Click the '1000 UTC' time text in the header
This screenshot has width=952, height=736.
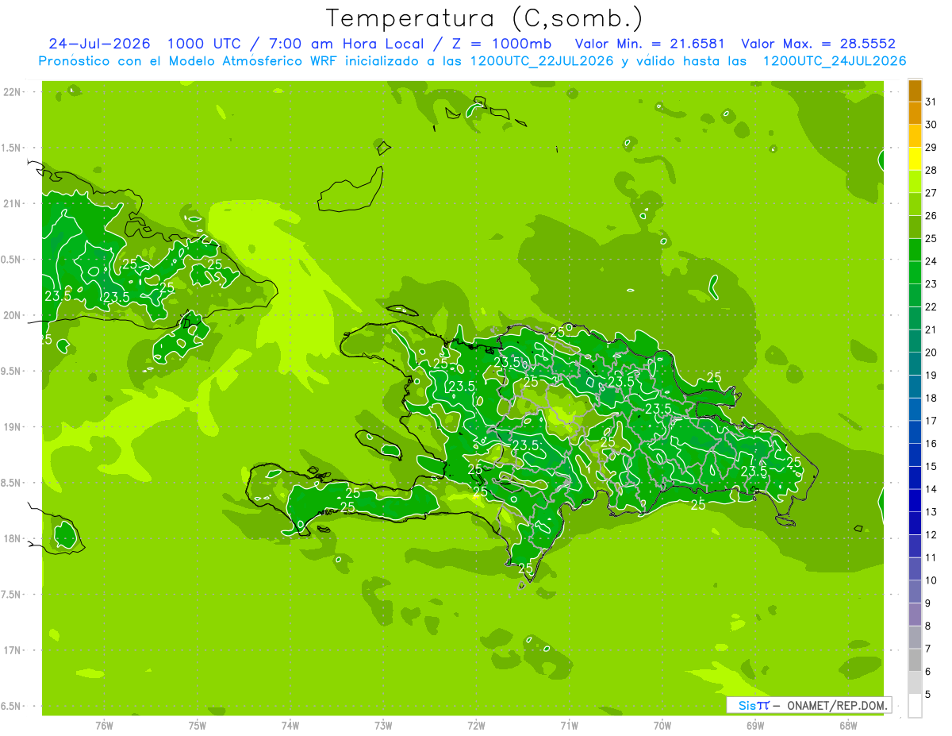click(205, 44)
